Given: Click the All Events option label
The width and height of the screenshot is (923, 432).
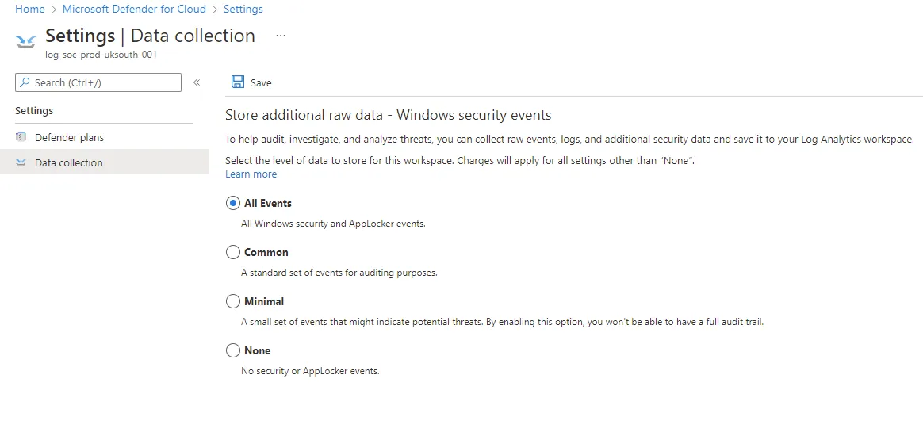Looking at the screenshot, I should coord(268,203).
